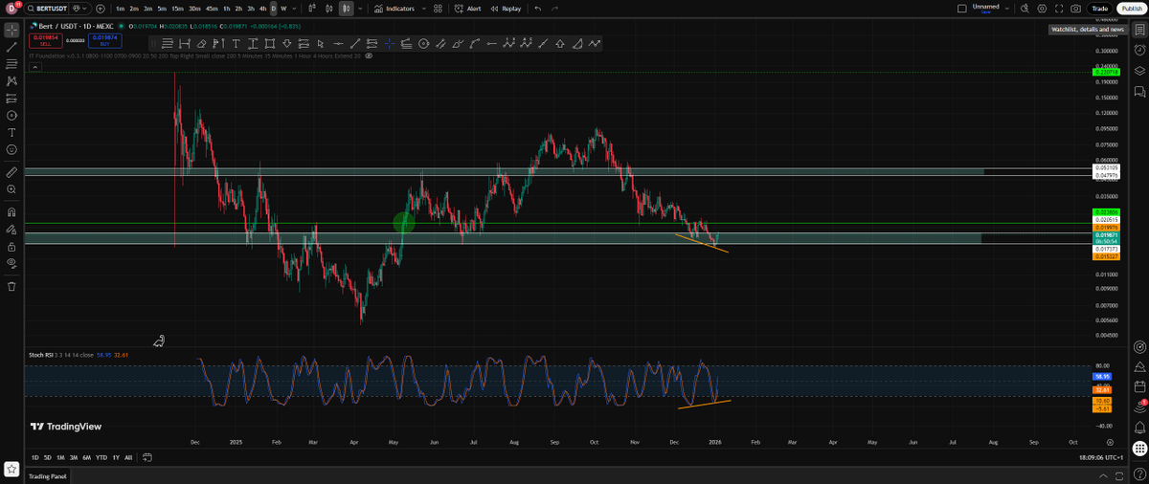Click the Trade button
Viewport: 1149px width, 484px height.
tap(1099, 9)
